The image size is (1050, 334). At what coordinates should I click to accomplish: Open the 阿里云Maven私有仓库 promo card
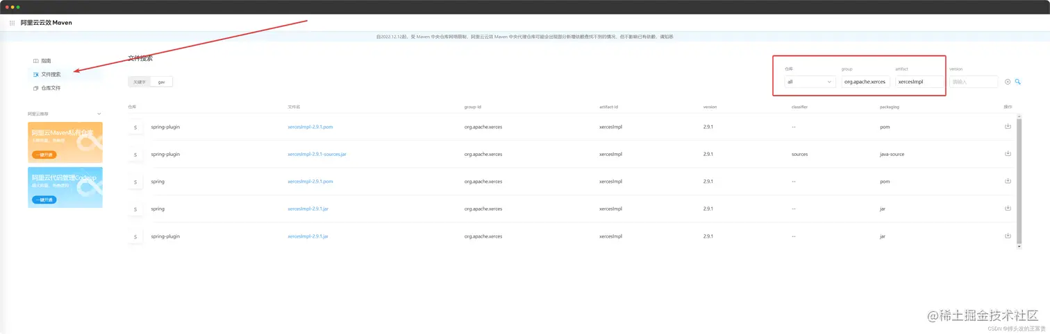(65, 142)
